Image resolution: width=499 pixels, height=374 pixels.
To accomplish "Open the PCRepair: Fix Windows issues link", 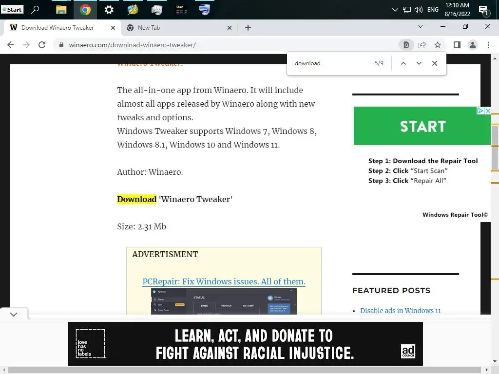I will click(x=224, y=281).
